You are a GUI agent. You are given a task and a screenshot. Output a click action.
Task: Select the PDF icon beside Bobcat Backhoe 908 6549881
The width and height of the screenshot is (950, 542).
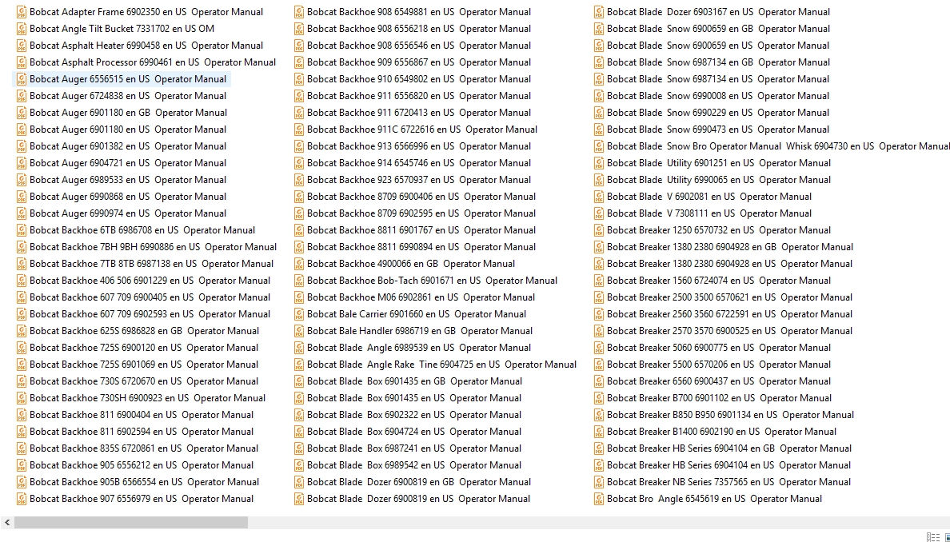(299, 11)
